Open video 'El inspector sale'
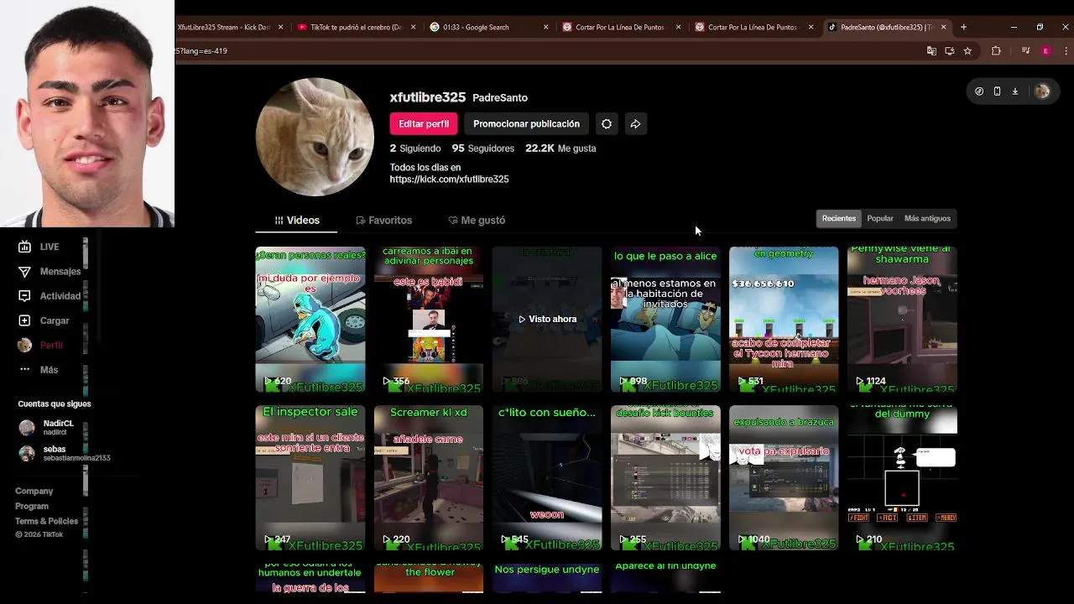1074x604 pixels. pyautogui.click(x=310, y=477)
